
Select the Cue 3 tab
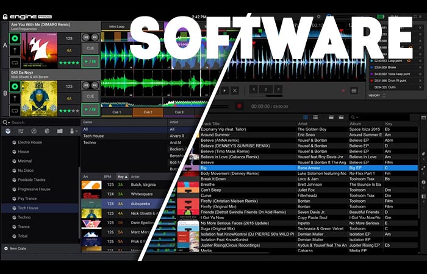[x=179, y=112]
